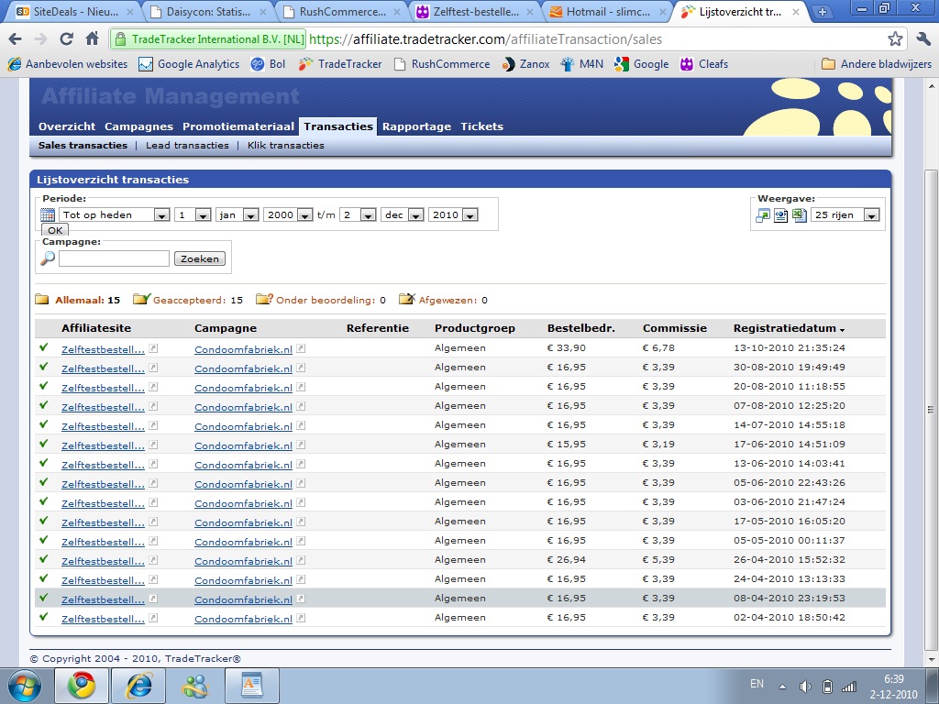This screenshot has height=704, width=939.
Task: Bookmark page with star icon
Action: pos(895,39)
